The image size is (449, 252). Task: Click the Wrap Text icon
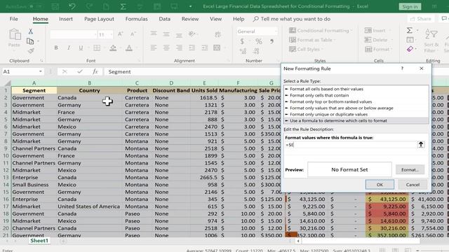(218, 34)
